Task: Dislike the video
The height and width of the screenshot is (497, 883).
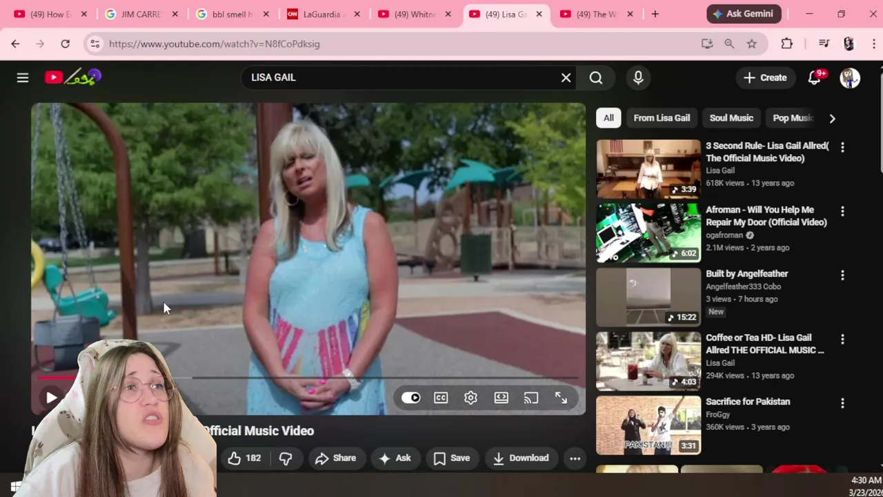Action: (286, 458)
